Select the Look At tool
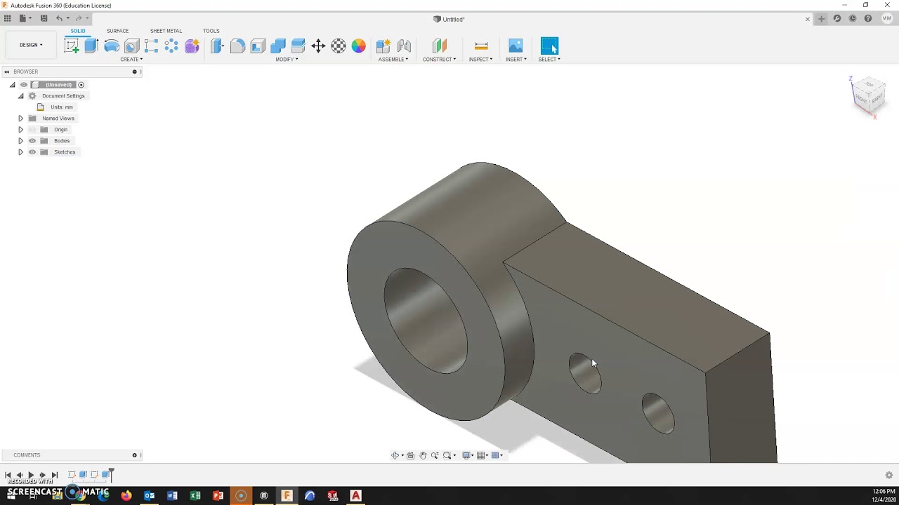 click(411, 455)
